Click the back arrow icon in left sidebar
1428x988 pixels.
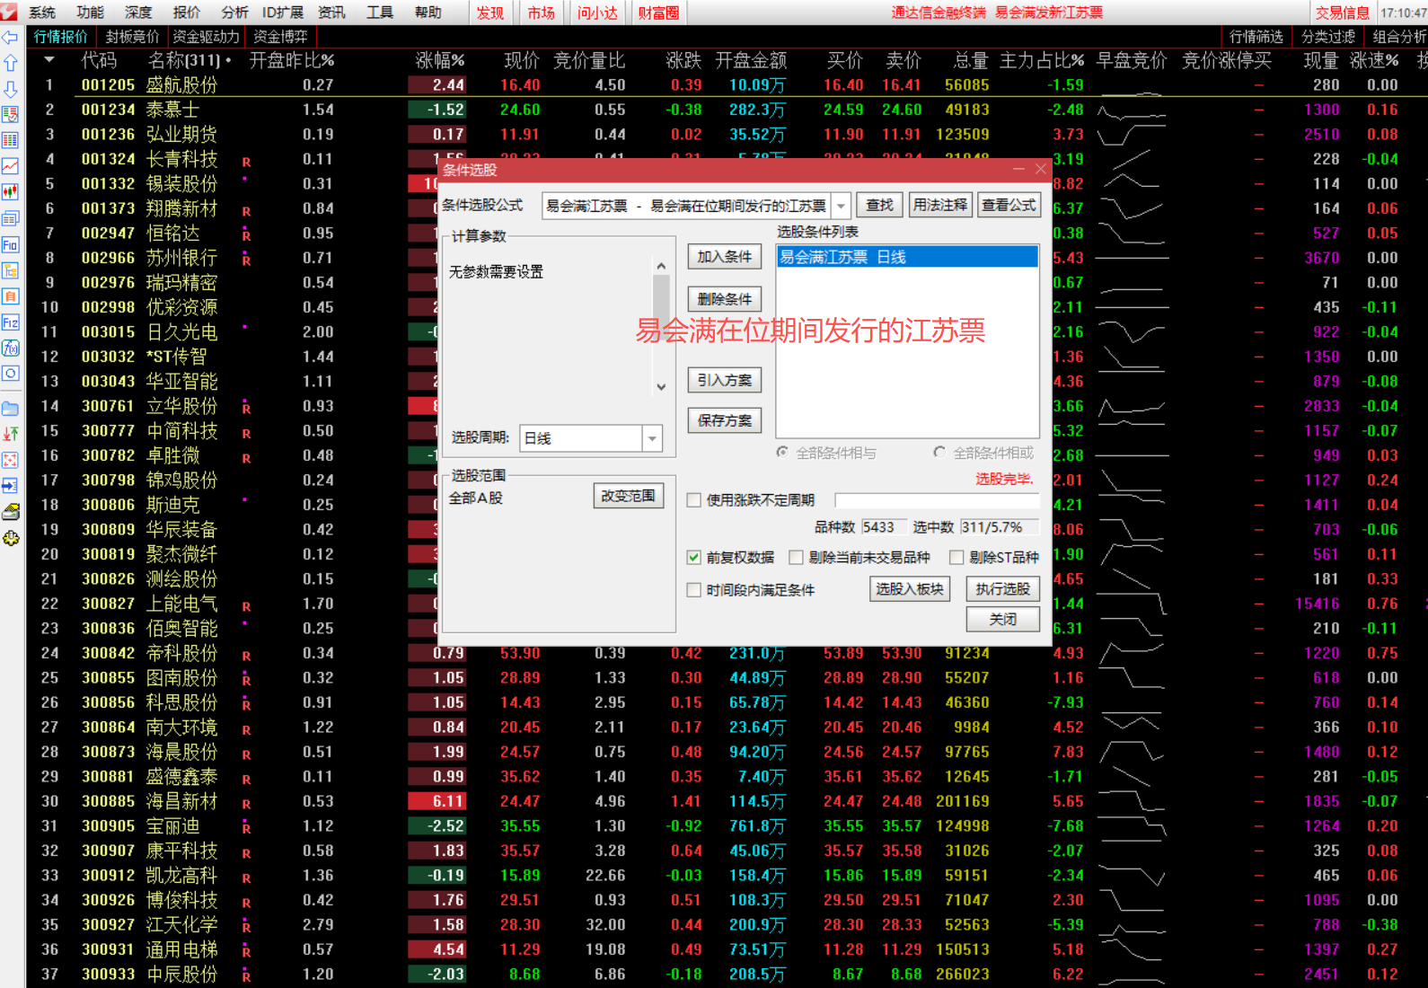click(11, 38)
